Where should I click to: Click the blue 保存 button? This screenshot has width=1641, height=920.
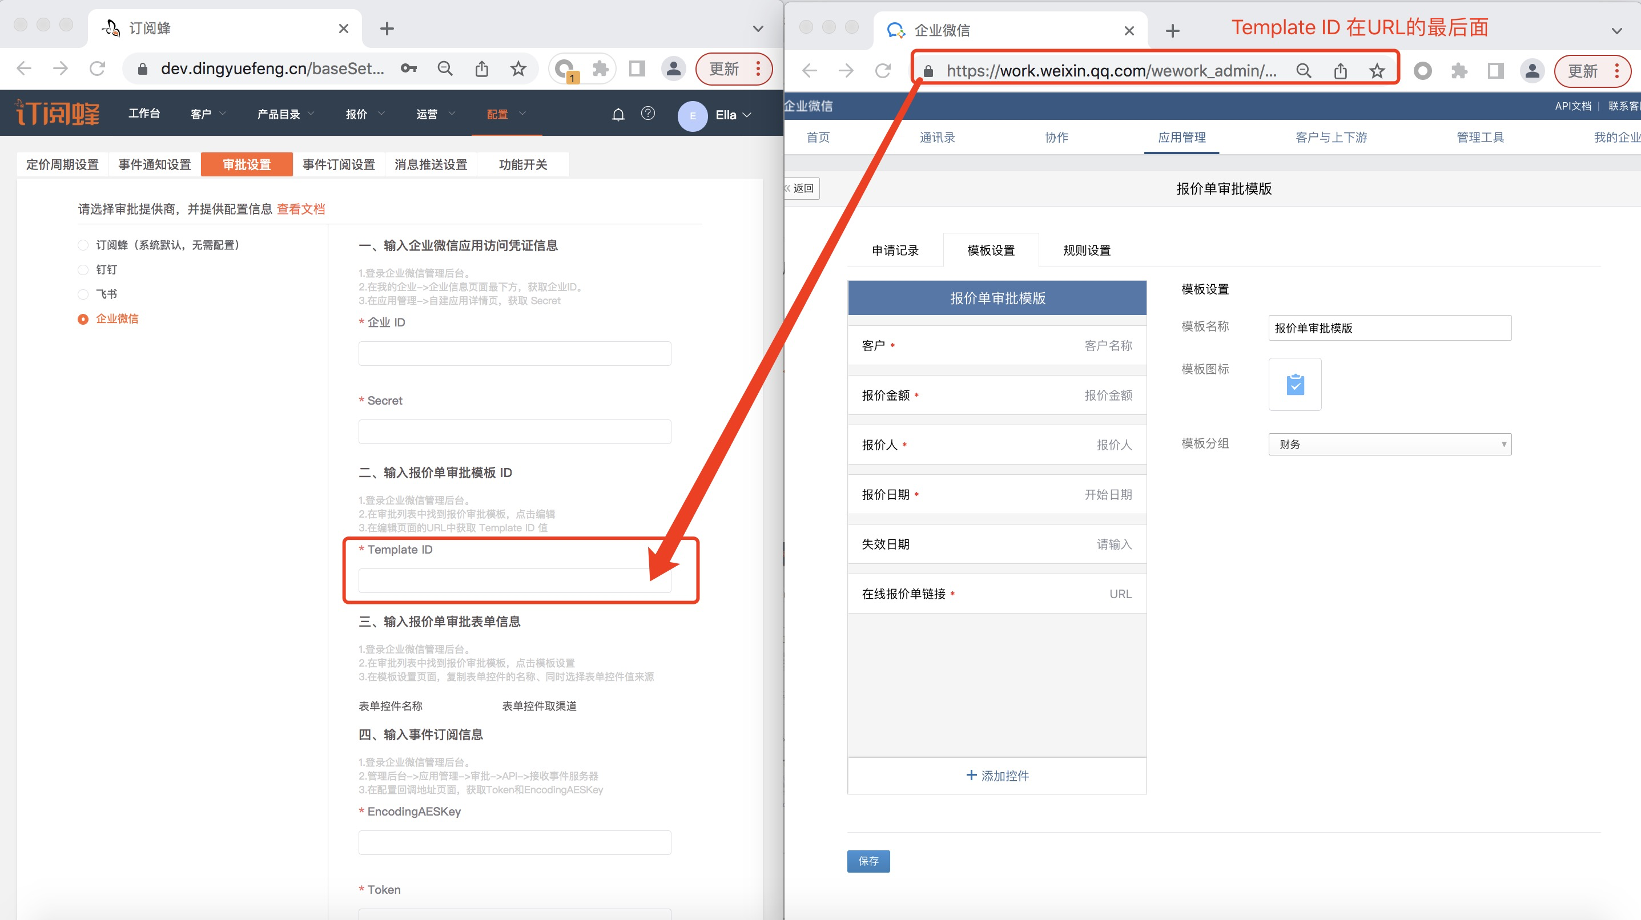tap(868, 861)
